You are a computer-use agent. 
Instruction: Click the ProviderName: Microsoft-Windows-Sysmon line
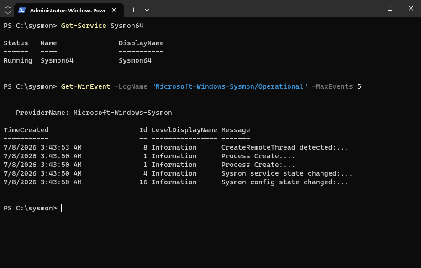click(x=94, y=113)
